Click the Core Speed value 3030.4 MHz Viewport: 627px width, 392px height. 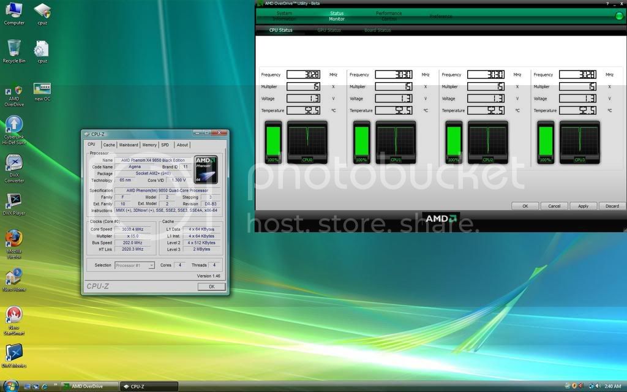tap(133, 229)
